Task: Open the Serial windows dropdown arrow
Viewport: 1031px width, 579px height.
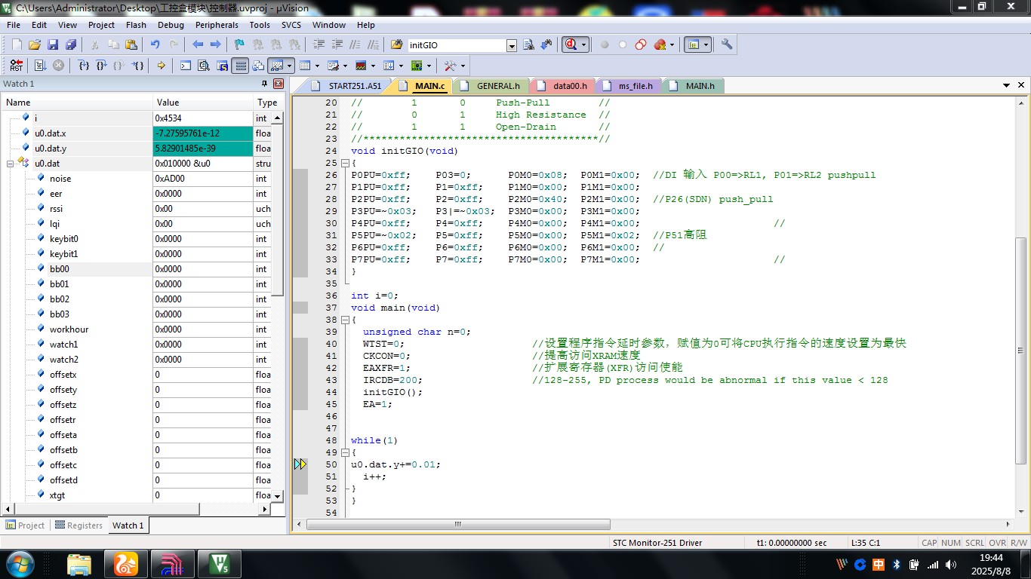Action: pos(344,66)
